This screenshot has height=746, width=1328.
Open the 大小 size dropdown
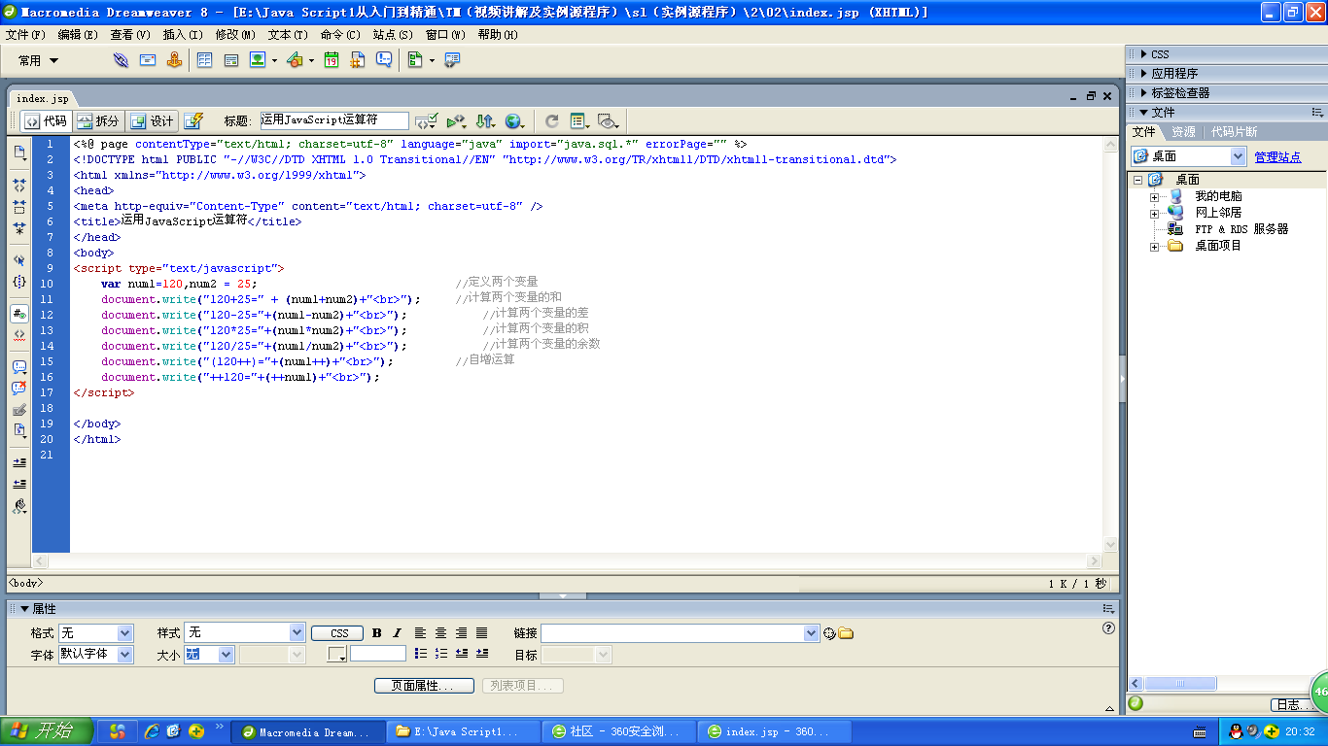(x=227, y=655)
